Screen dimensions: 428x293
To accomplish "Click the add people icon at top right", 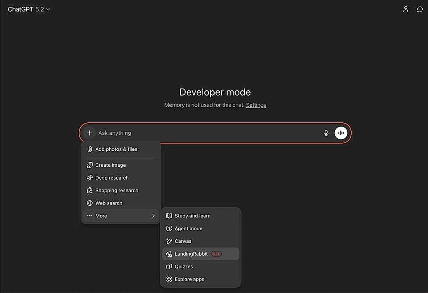I will click(406, 9).
